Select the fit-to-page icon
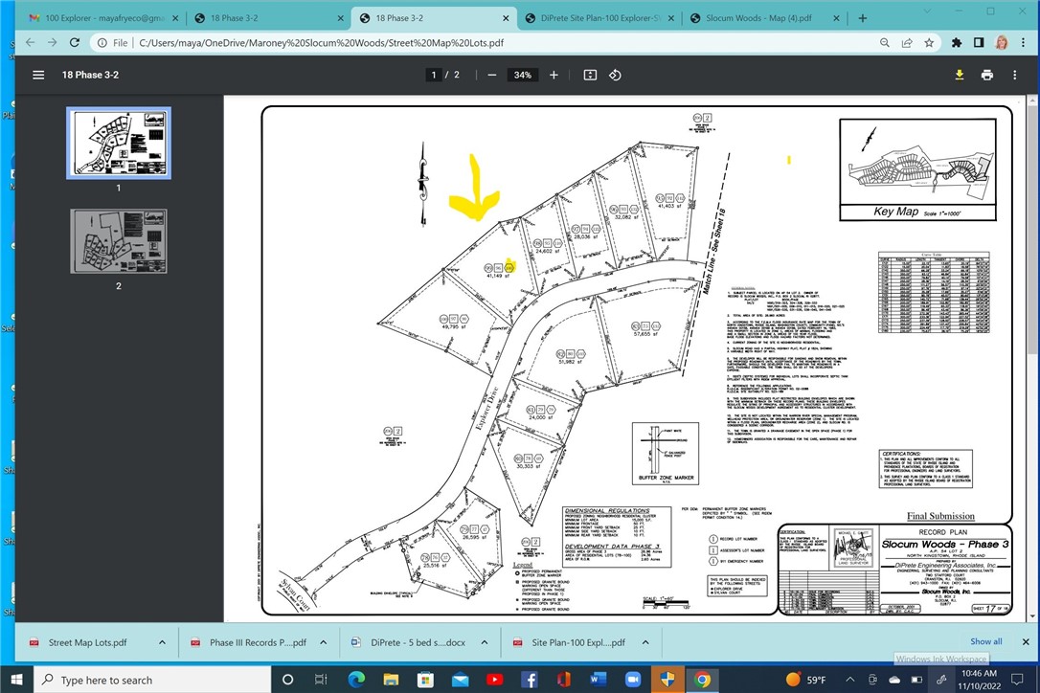 tap(589, 75)
